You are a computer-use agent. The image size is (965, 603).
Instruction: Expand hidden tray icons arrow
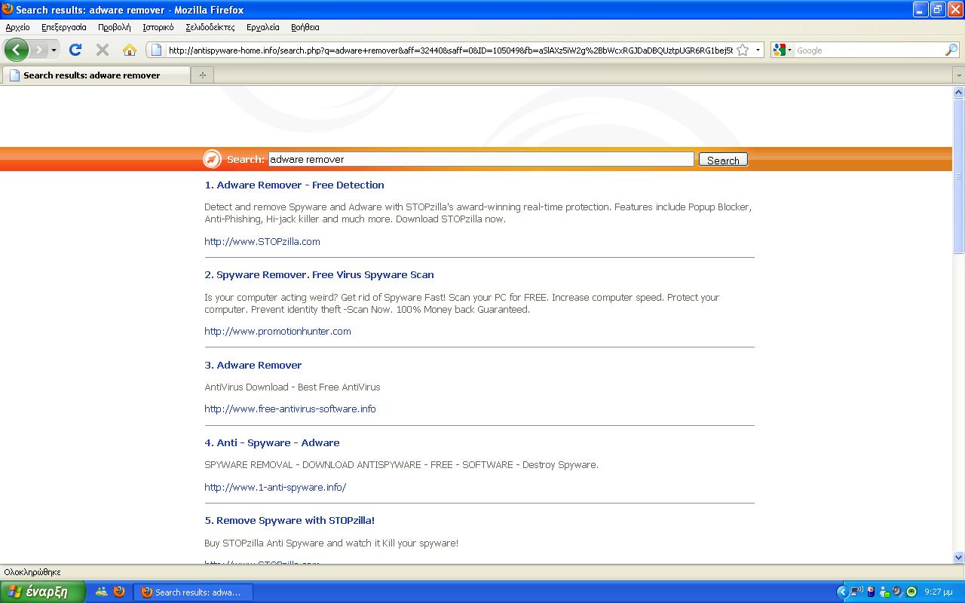coord(843,592)
